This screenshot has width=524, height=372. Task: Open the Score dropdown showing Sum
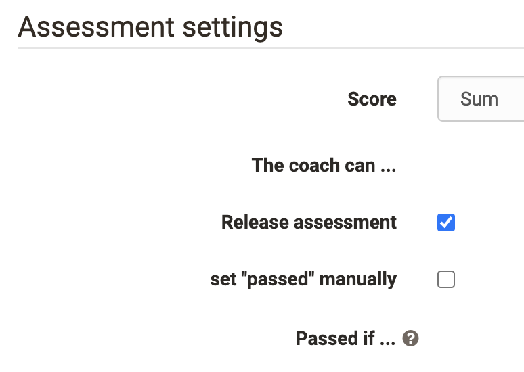click(481, 99)
